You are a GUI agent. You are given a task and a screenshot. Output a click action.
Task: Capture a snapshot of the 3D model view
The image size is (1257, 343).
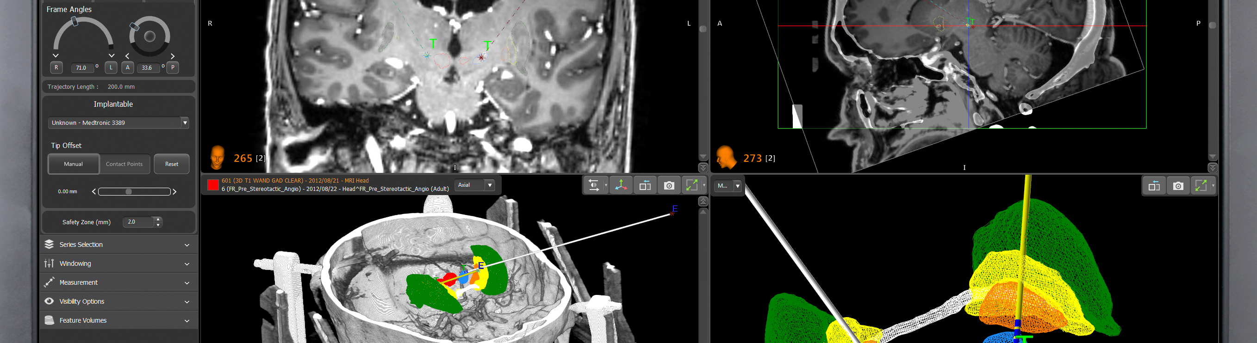pyautogui.click(x=1178, y=186)
